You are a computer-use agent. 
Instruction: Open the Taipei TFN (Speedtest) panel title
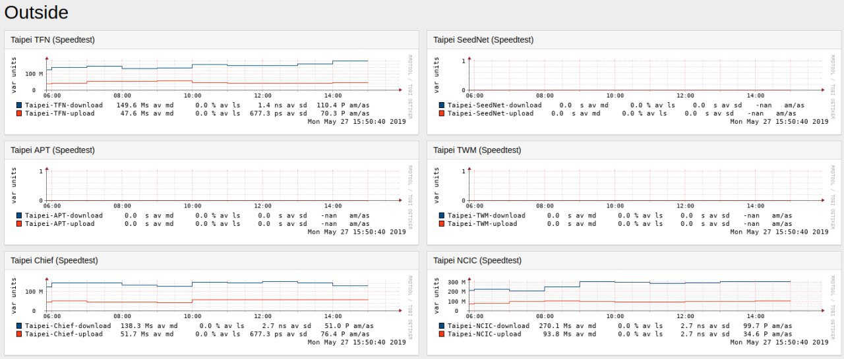click(x=53, y=40)
